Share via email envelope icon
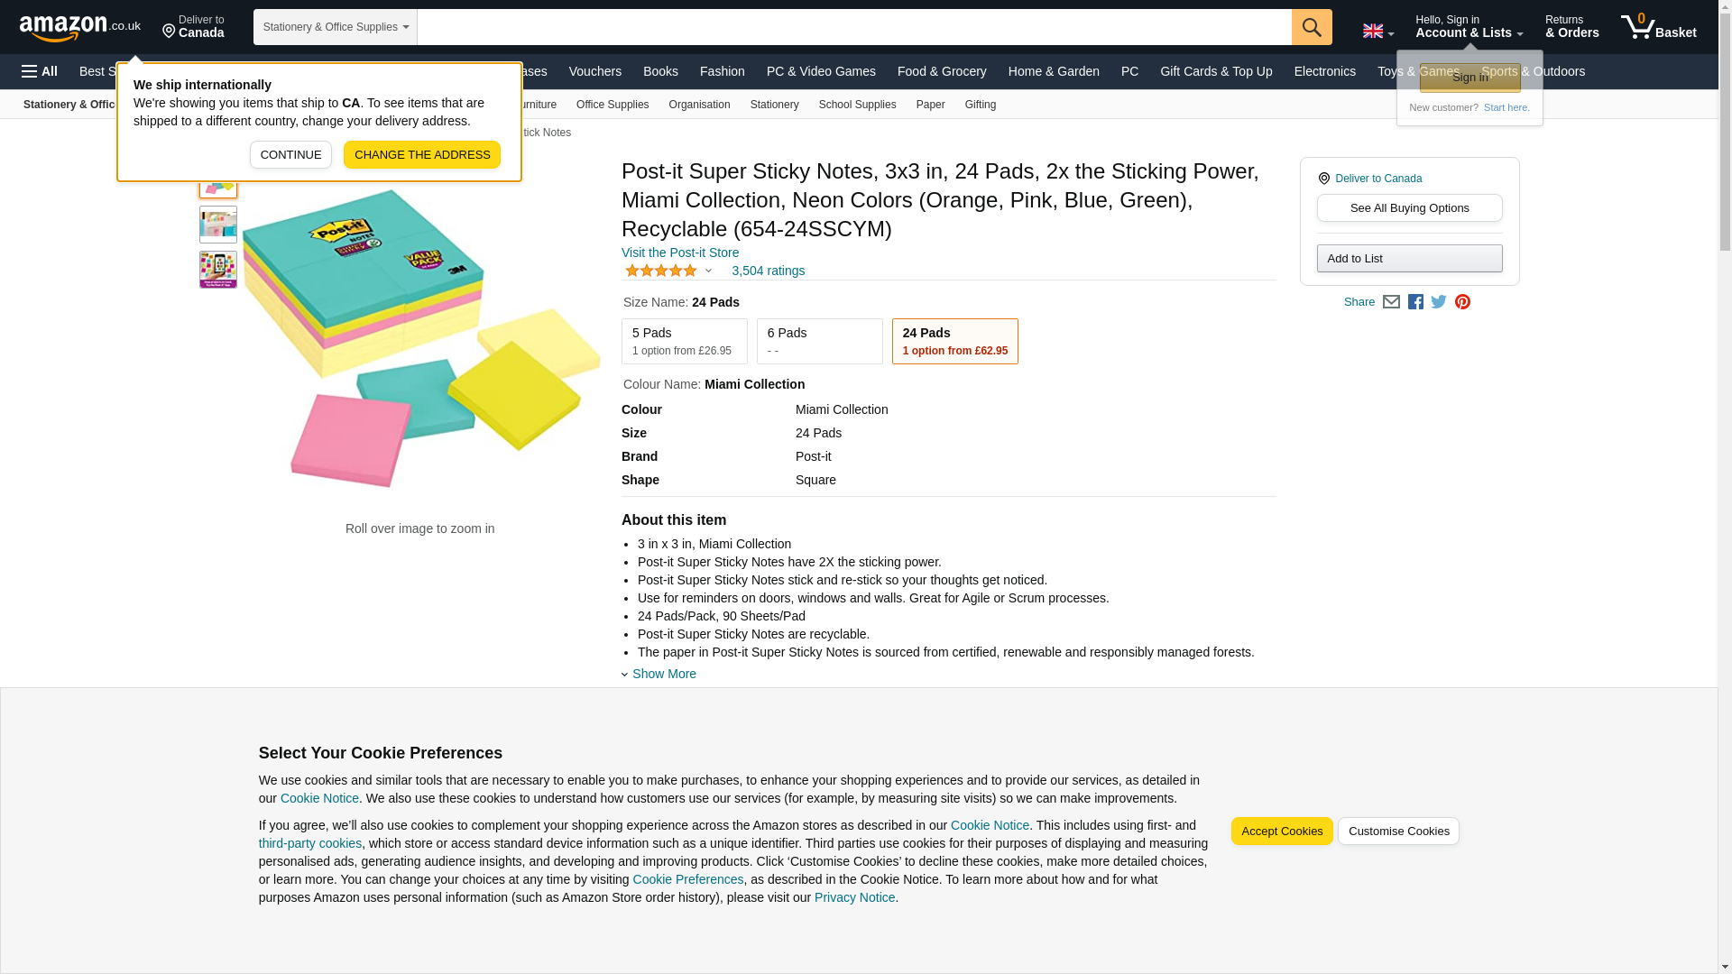 point(1391,302)
